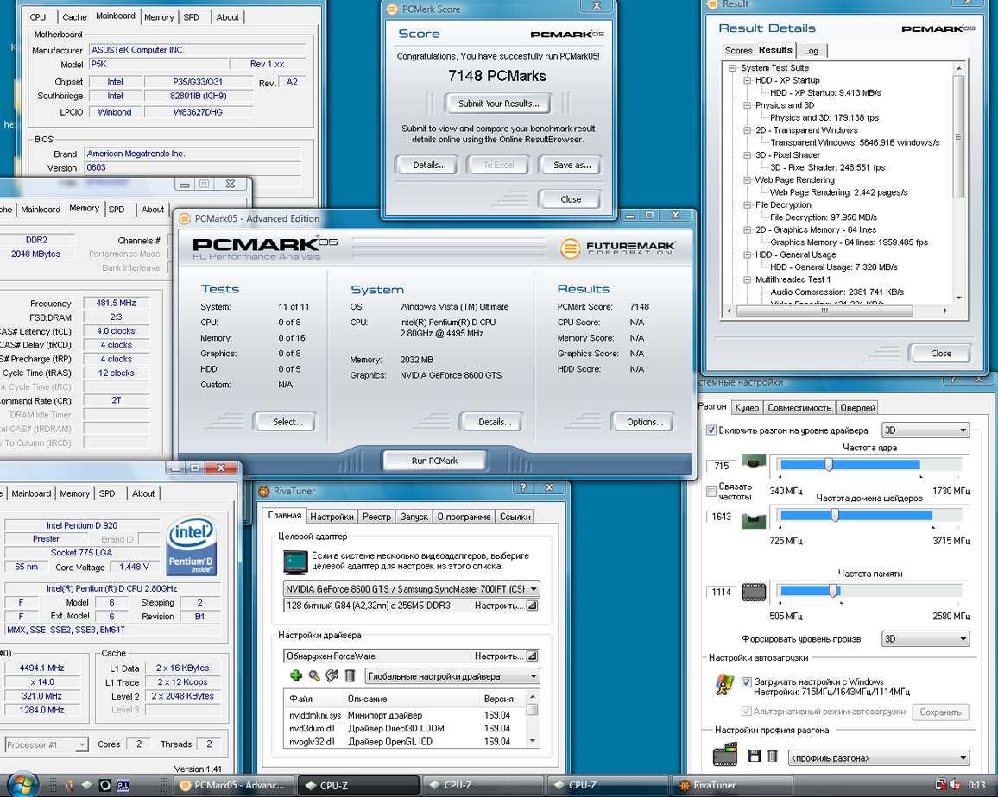Click the monitor icon in target adapter section
Viewport: 998px width, 797px height.
click(294, 562)
